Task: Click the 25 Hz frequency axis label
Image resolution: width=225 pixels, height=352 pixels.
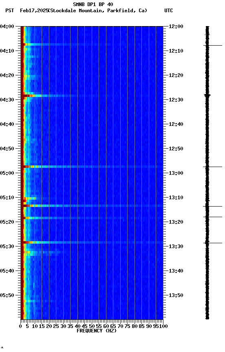Action: [x=56, y=327]
